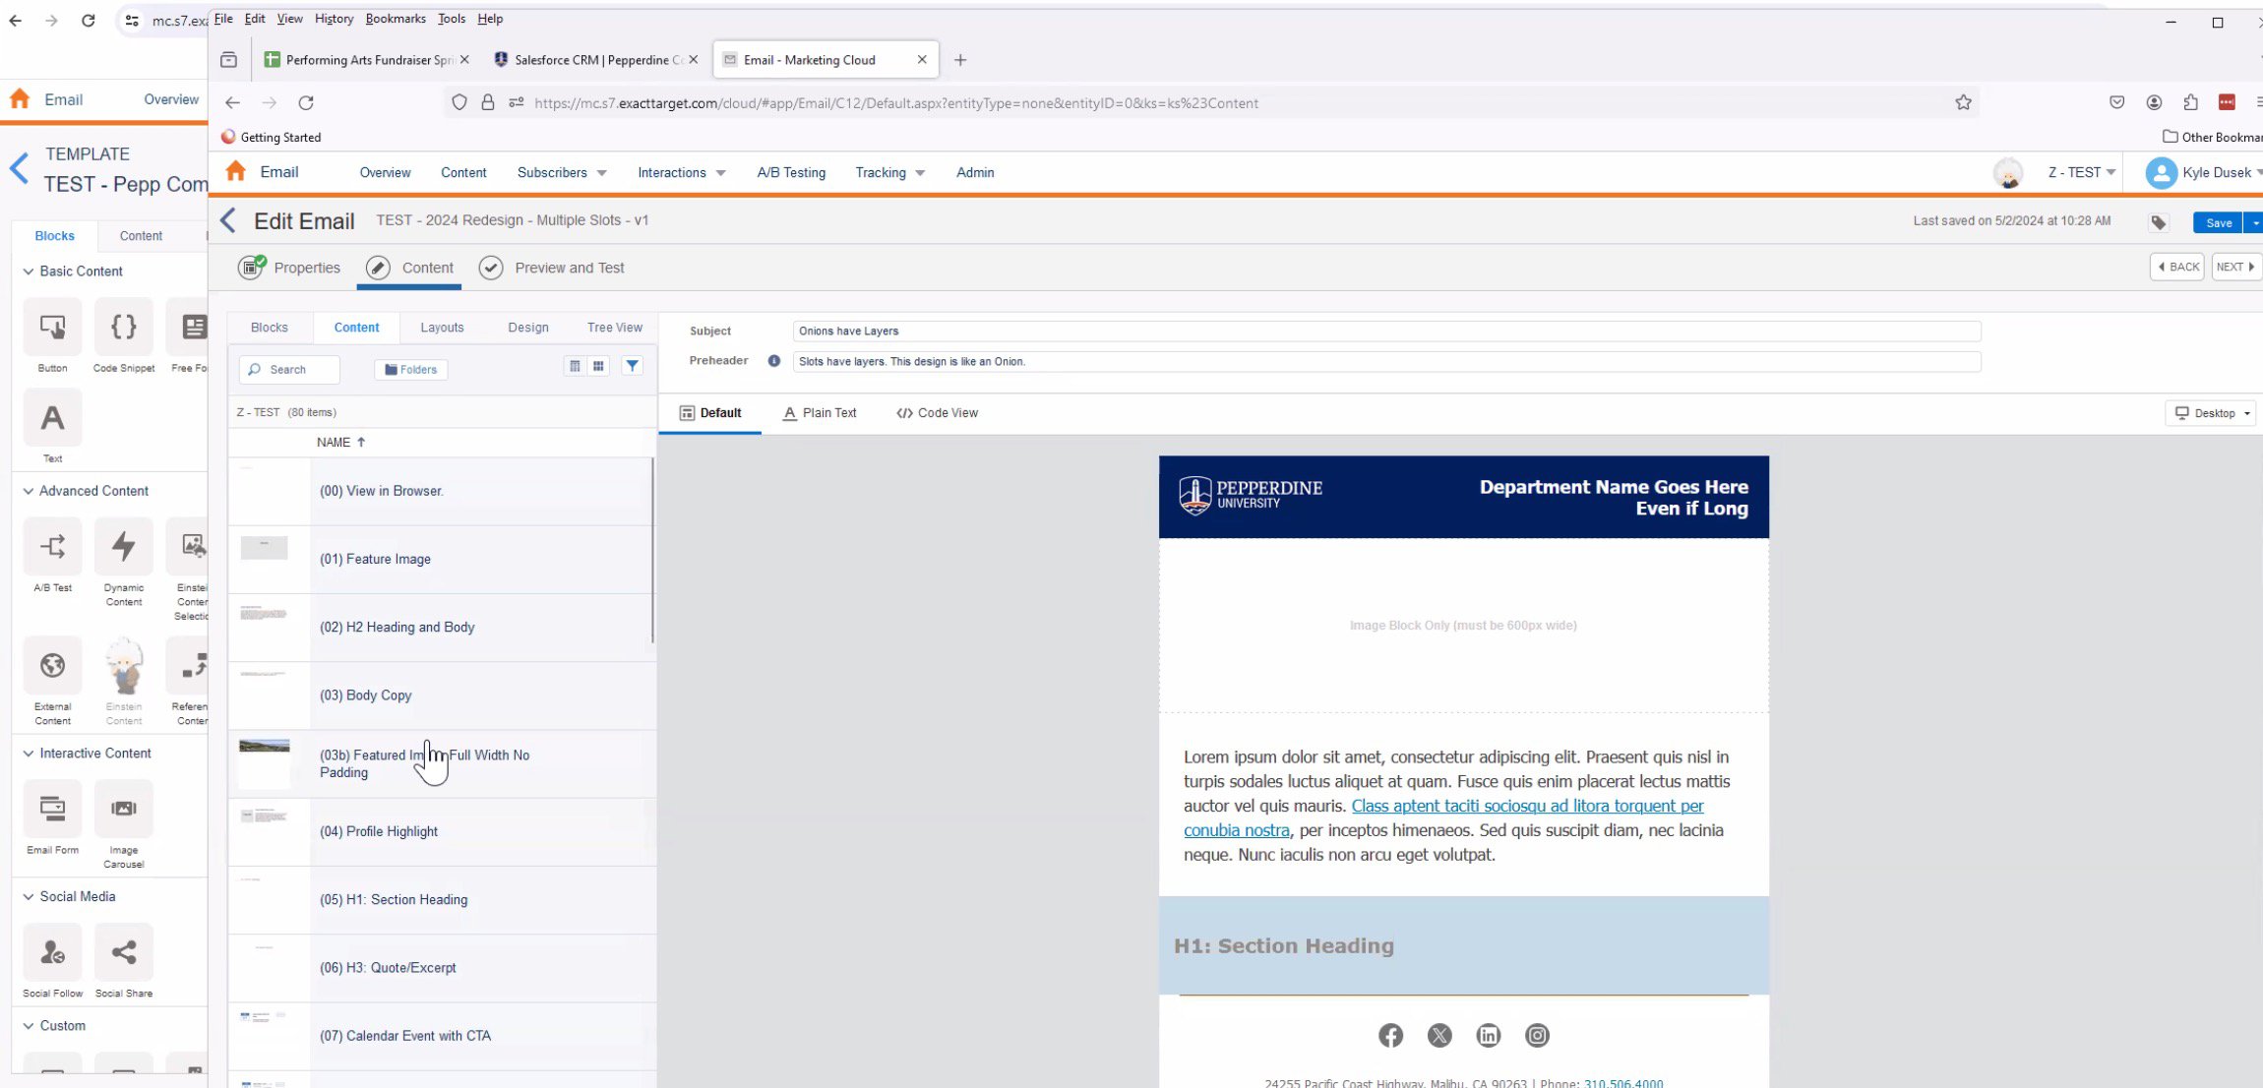This screenshot has width=2263, height=1088.
Task: Open the Folders button
Action: [x=411, y=369]
